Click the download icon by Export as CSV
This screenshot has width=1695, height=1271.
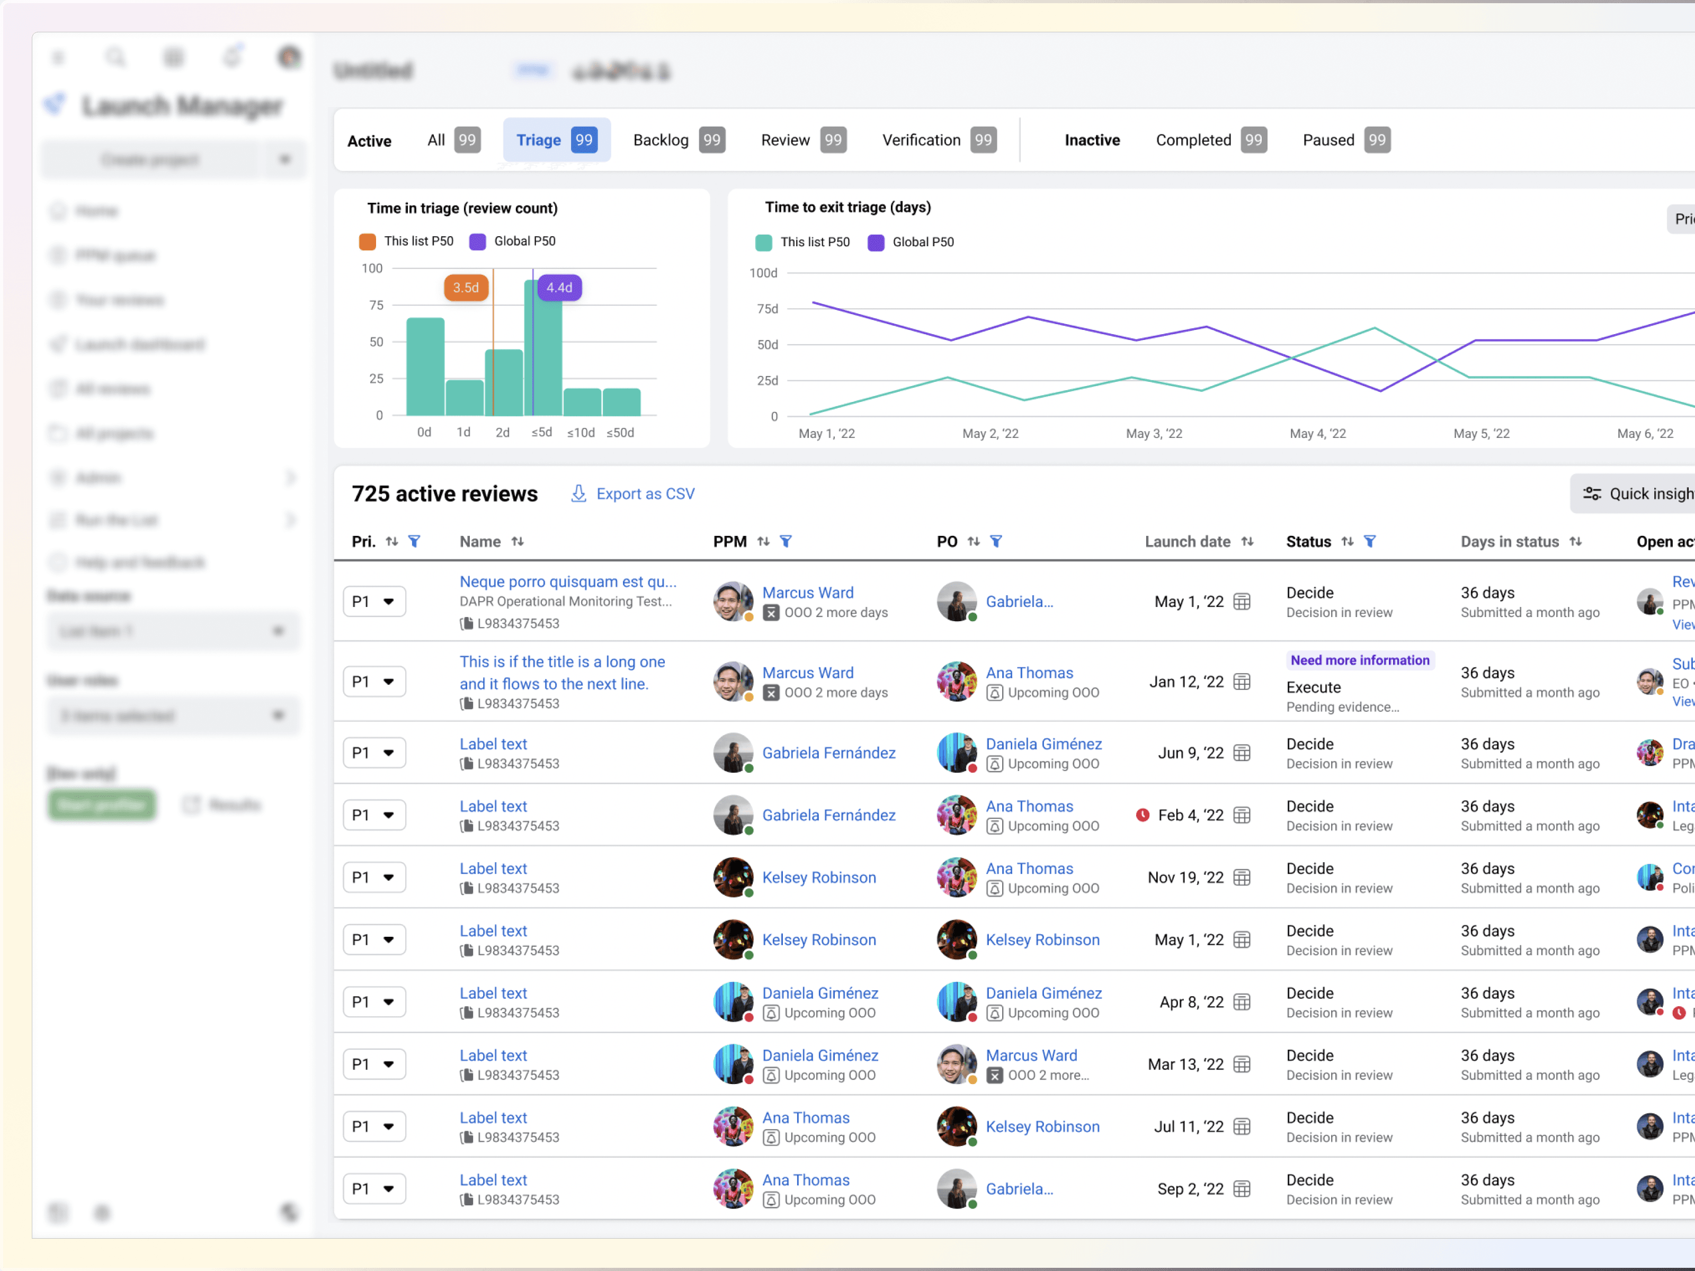coord(578,494)
